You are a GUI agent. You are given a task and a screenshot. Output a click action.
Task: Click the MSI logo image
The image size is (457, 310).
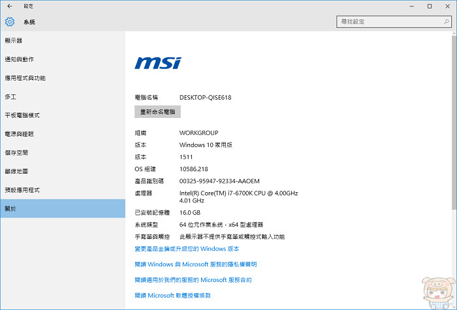coord(158,63)
